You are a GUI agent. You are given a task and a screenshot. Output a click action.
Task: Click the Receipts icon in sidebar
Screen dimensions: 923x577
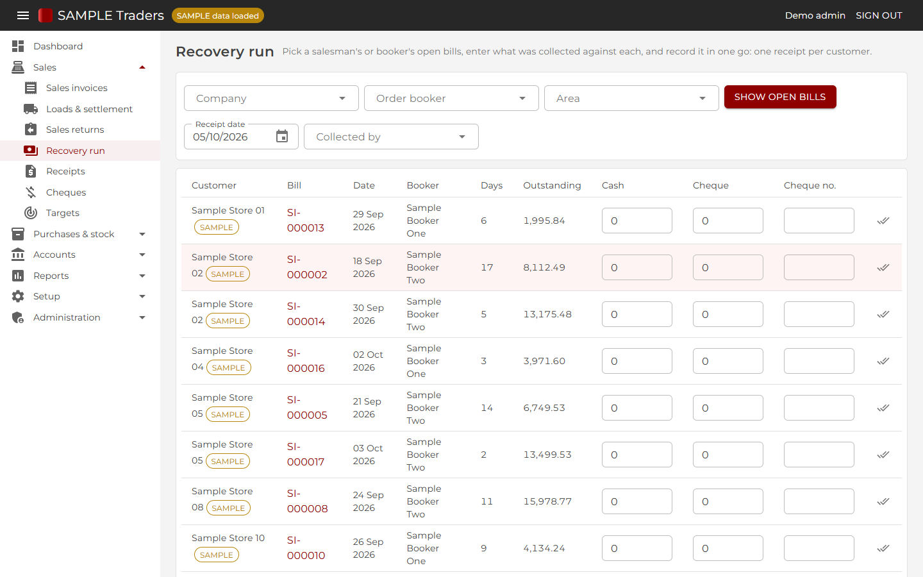(x=31, y=171)
